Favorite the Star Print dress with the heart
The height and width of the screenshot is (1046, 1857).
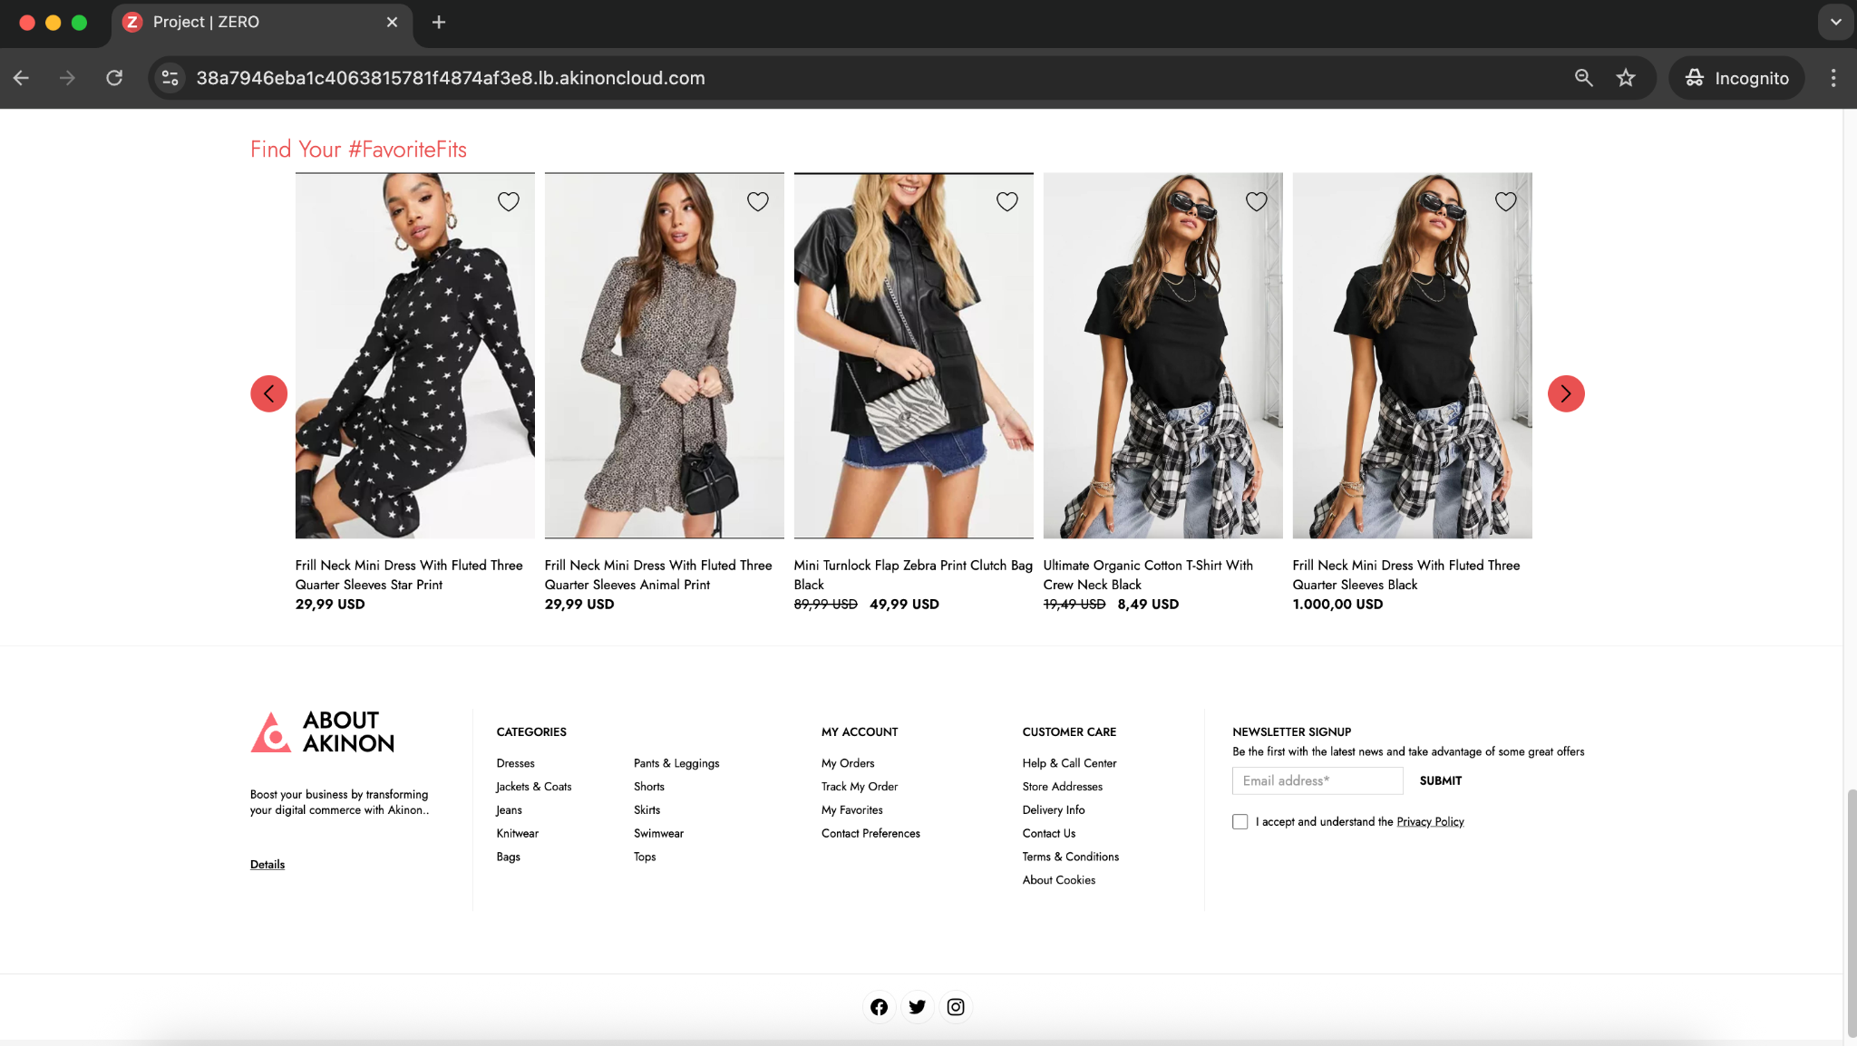point(509,201)
